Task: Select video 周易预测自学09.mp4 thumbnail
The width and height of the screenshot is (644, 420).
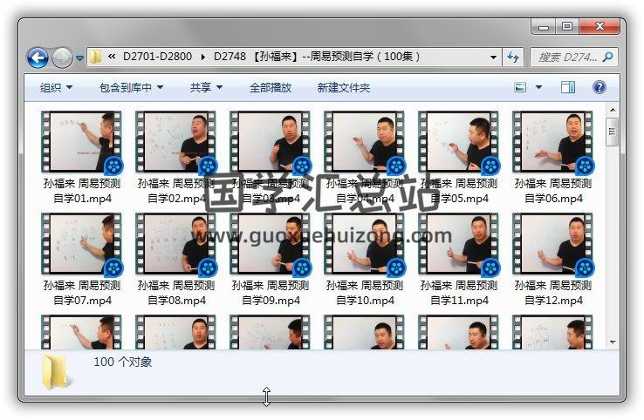Action: pyautogui.click(x=271, y=245)
